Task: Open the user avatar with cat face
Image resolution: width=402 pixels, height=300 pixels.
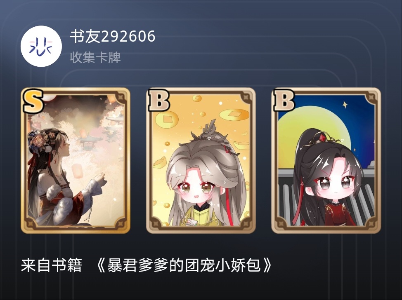Action: (41, 46)
